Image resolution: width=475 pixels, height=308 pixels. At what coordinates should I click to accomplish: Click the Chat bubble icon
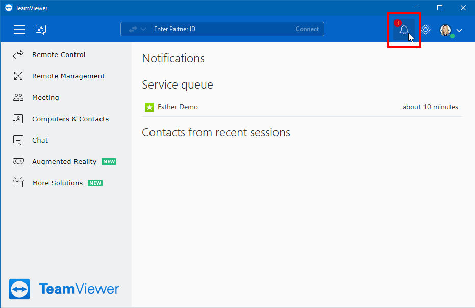pyautogui.click(x=18, y=140)
